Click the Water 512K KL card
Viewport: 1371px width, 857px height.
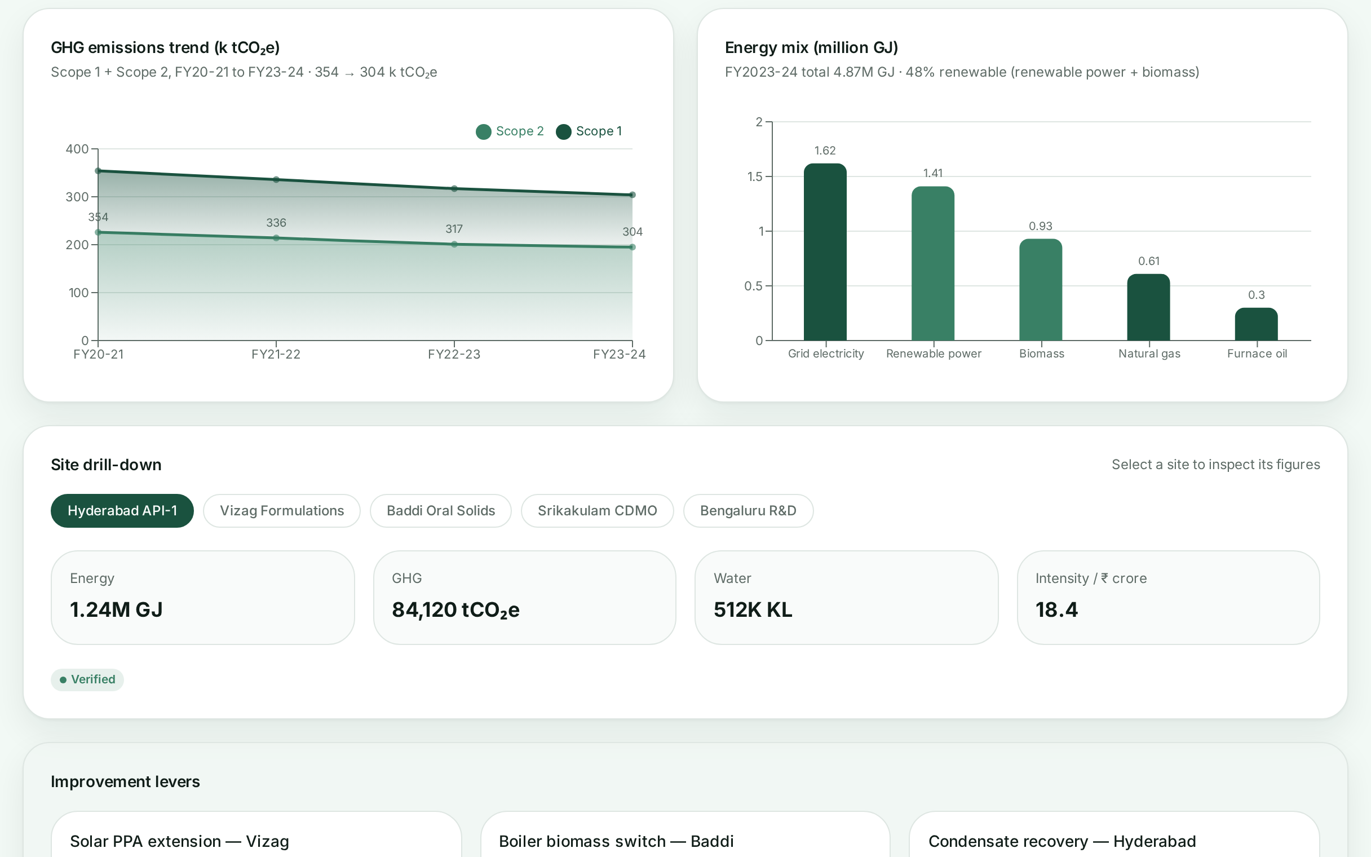click(846, 598)
